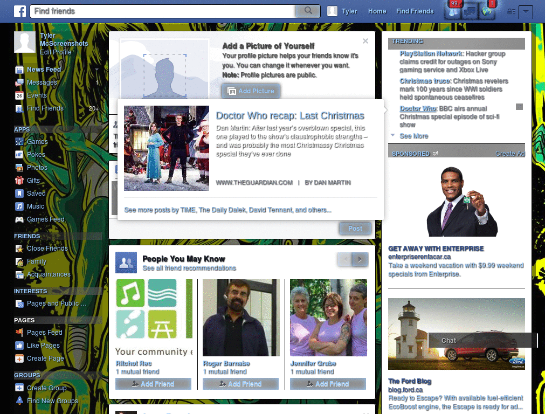Click the Facebook logo icon
This screenshot has width=552, height=414.
pos(20,11)
